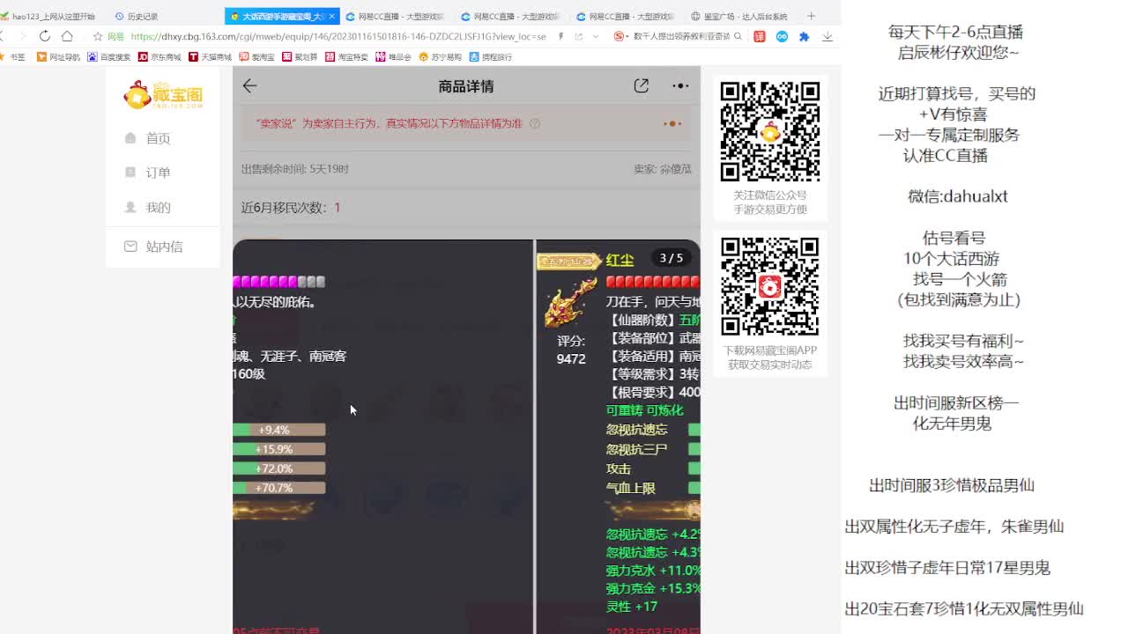Open the 爱淘宝 bookmark
Screen dimensions: 1128x634
coord(257,56)
